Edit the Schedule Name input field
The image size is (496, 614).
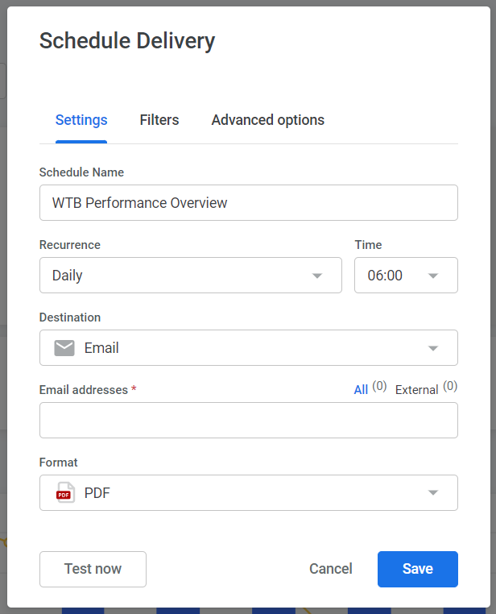click(249, 203)
